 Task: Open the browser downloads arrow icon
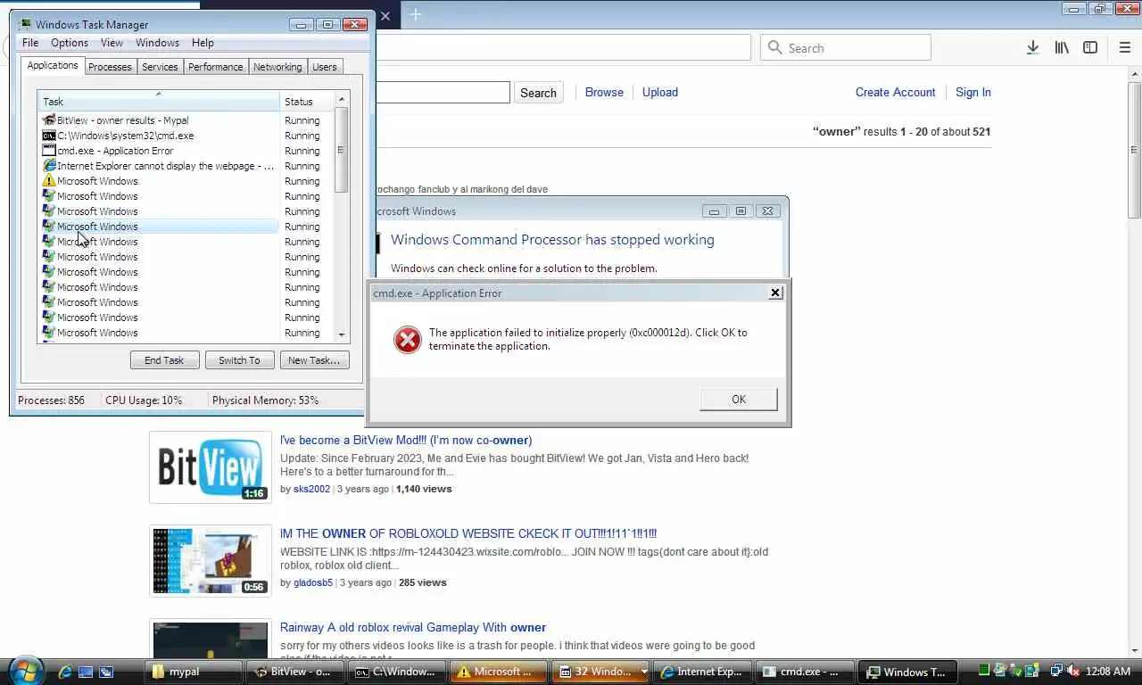1032,47
